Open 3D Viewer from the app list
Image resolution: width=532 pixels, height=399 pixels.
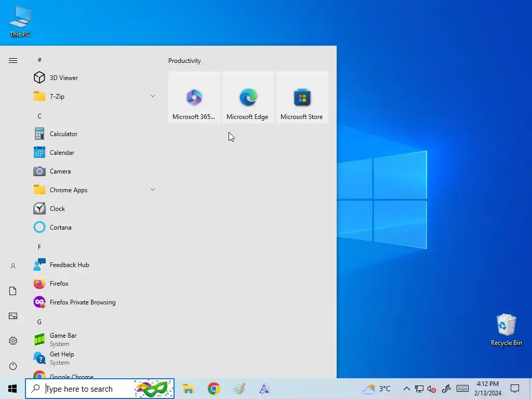[x=95, y=78]
